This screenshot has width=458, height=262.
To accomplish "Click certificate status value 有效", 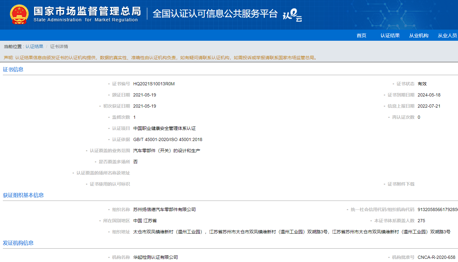I will point(422,84).
